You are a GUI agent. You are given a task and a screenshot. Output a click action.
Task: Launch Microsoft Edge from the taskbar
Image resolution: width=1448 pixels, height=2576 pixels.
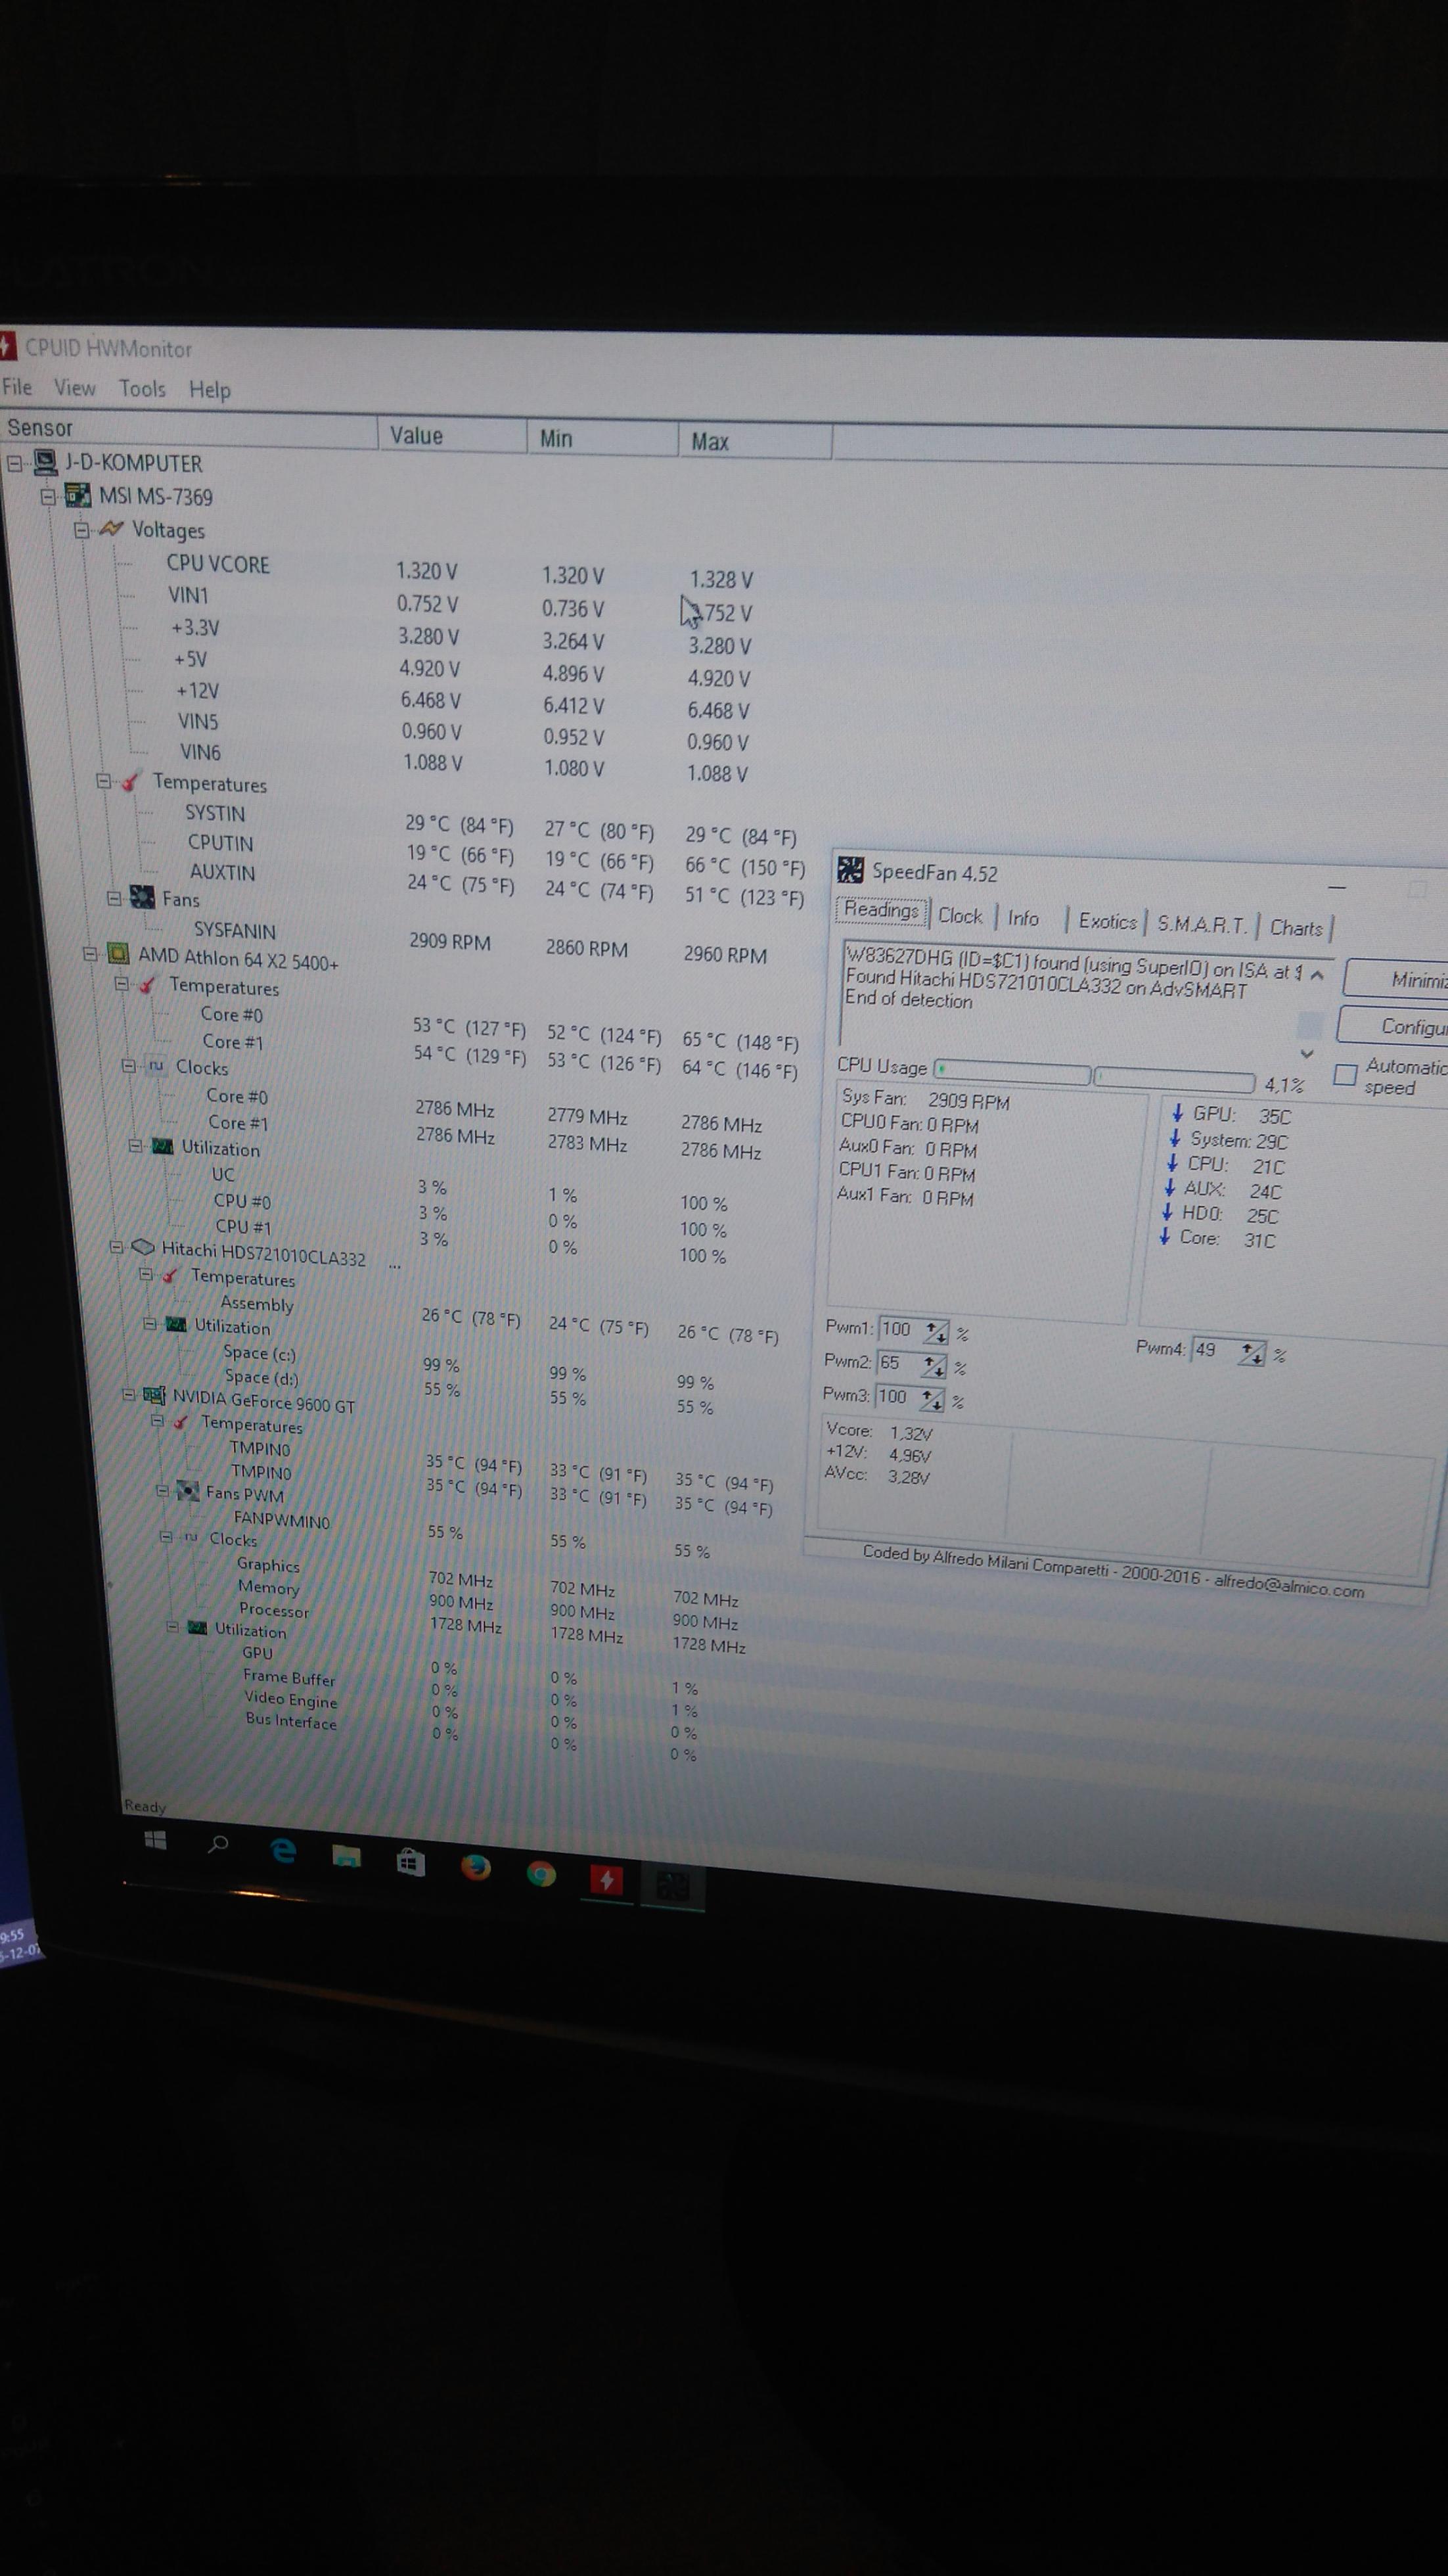coord(283,1850)
